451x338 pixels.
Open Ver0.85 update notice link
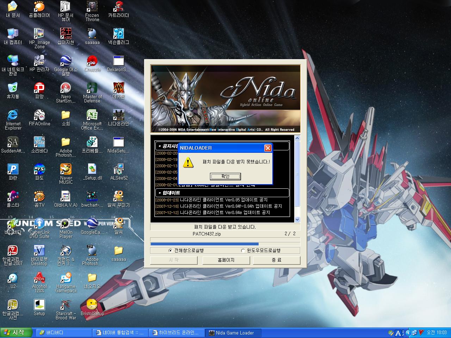click(224, 200)
